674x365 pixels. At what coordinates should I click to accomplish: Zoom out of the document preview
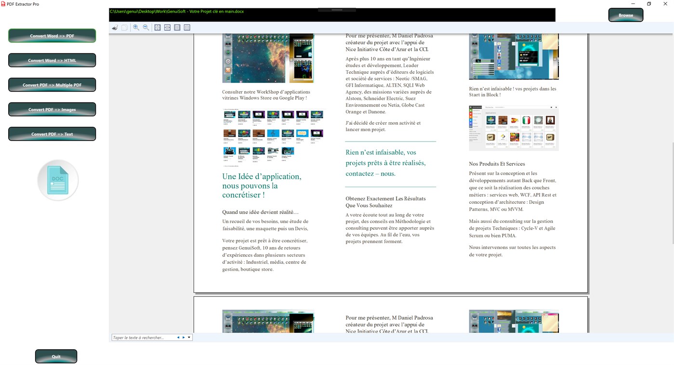coord(146,27)
